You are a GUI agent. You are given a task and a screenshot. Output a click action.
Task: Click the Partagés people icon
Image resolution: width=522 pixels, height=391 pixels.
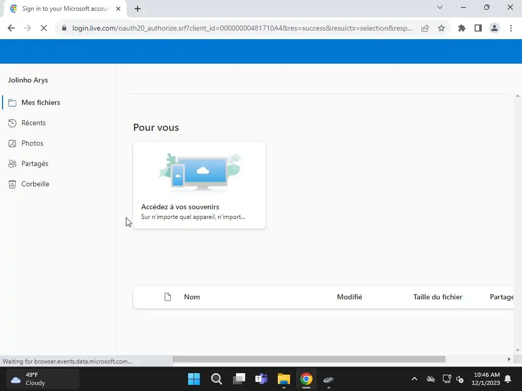click(x=12, y=164)
